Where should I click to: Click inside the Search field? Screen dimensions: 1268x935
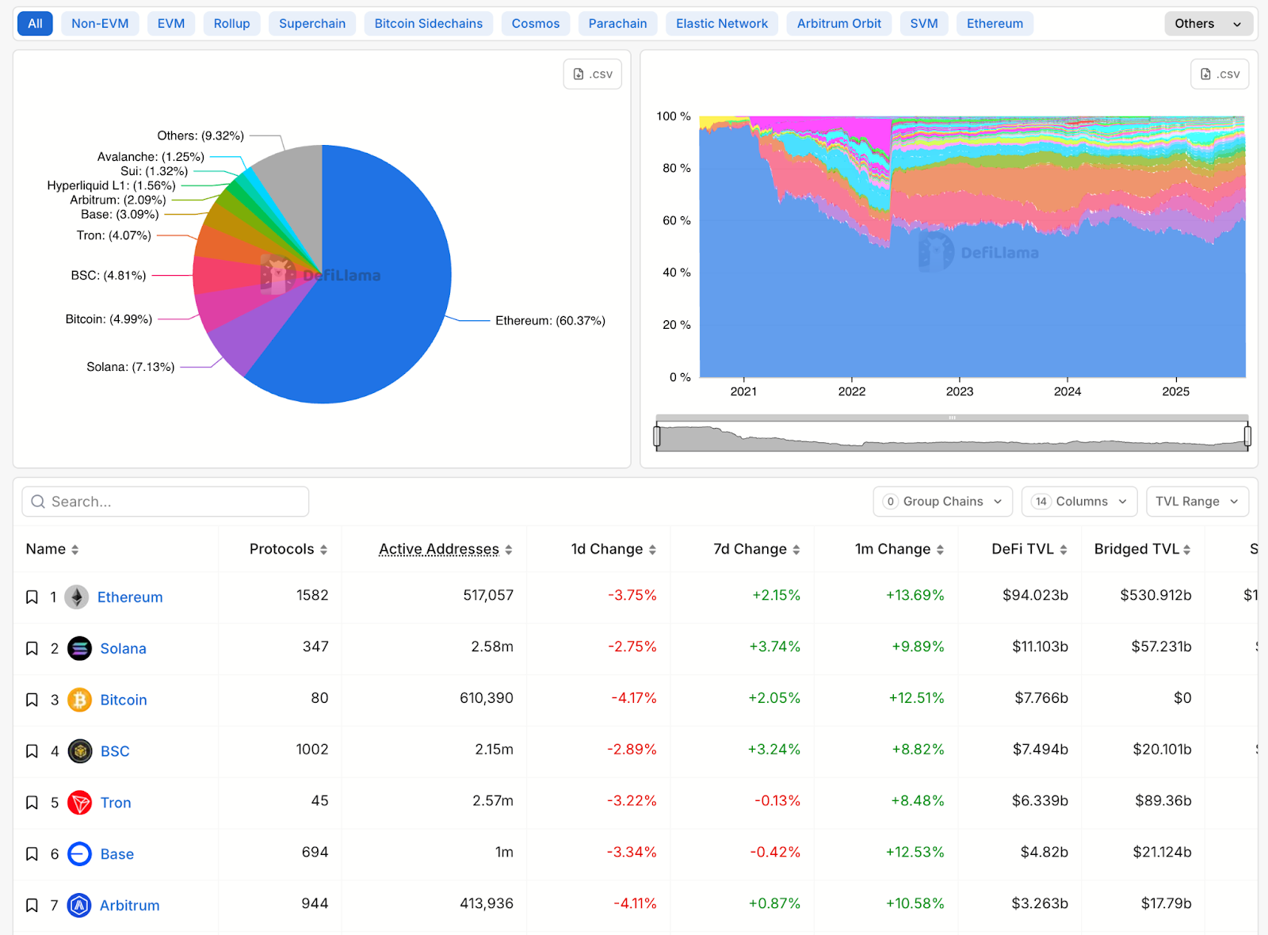pyautogui.click(x=166, y=501)
